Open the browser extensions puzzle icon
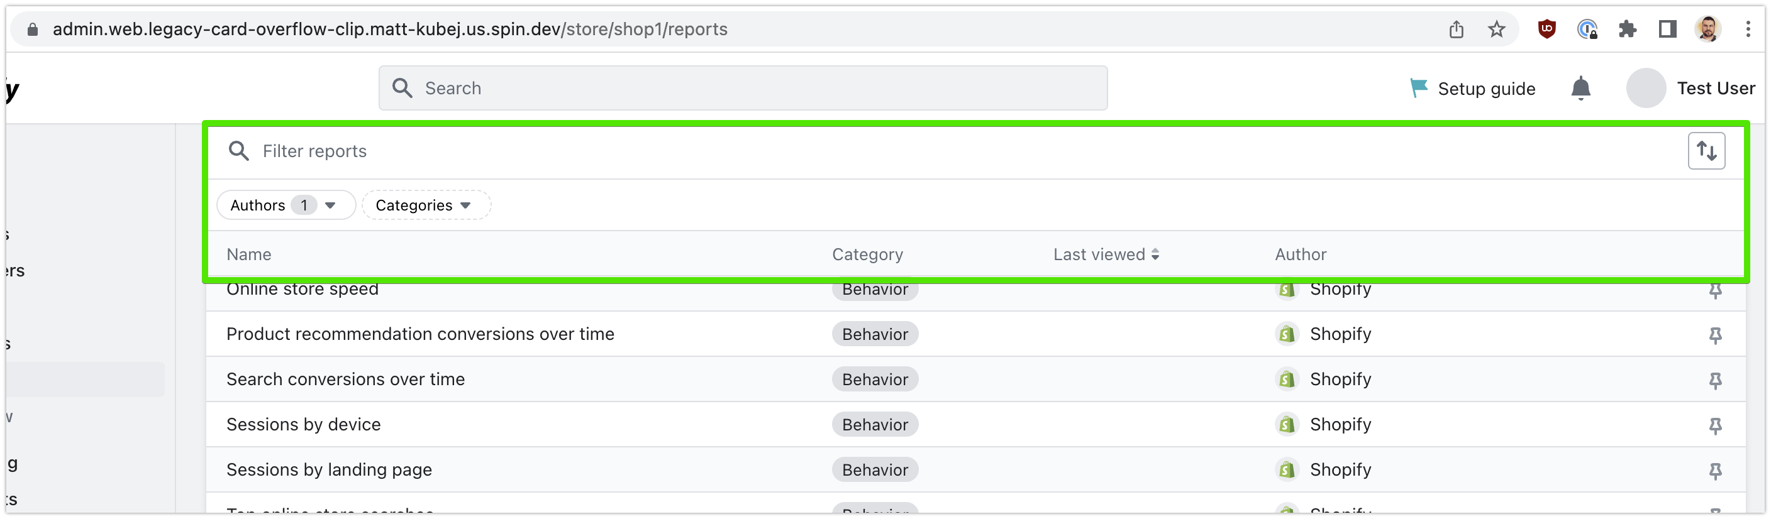The height and width of the screenshot is (519, 1771). click(1628, 30)
